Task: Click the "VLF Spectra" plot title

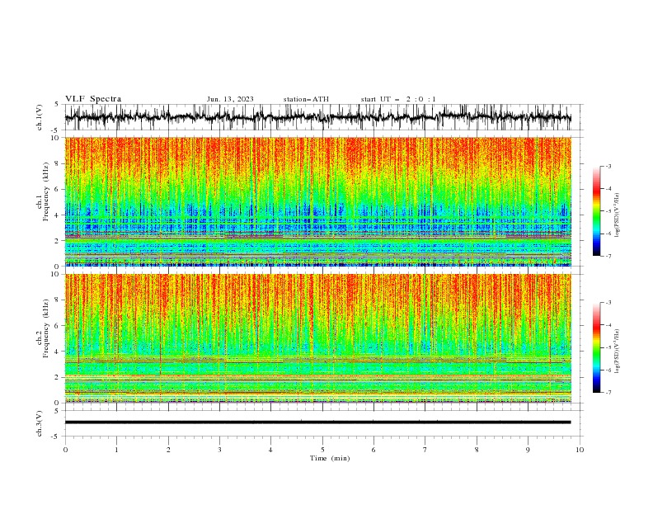Action: click(93, 99)
